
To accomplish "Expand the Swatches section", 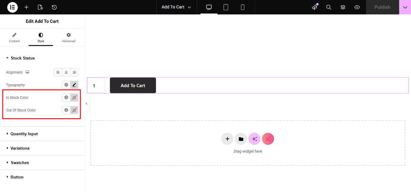I will click(x=20, y=163).
